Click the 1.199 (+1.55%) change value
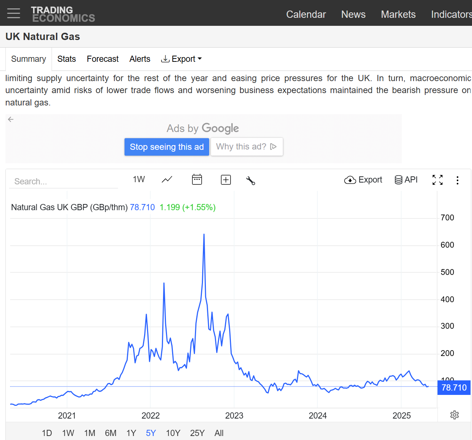Viewport: 472px width, 440px height. tap(188, 207)
